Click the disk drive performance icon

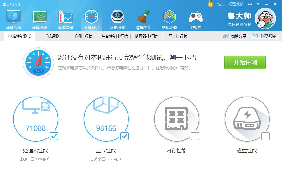[247, 118]
